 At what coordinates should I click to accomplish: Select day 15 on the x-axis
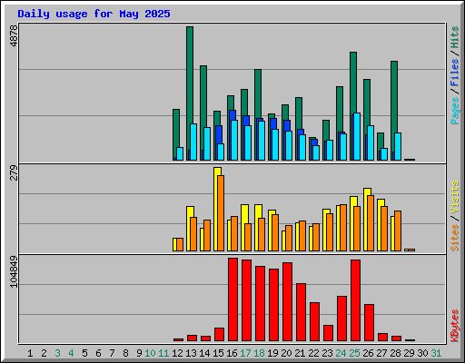coord(218,353)
